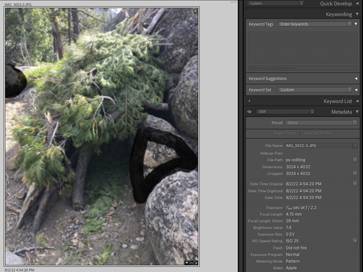The image size is (363, 272).
Task: Click the Quick Collection circle on the photo
Action: tap(195, 11)
